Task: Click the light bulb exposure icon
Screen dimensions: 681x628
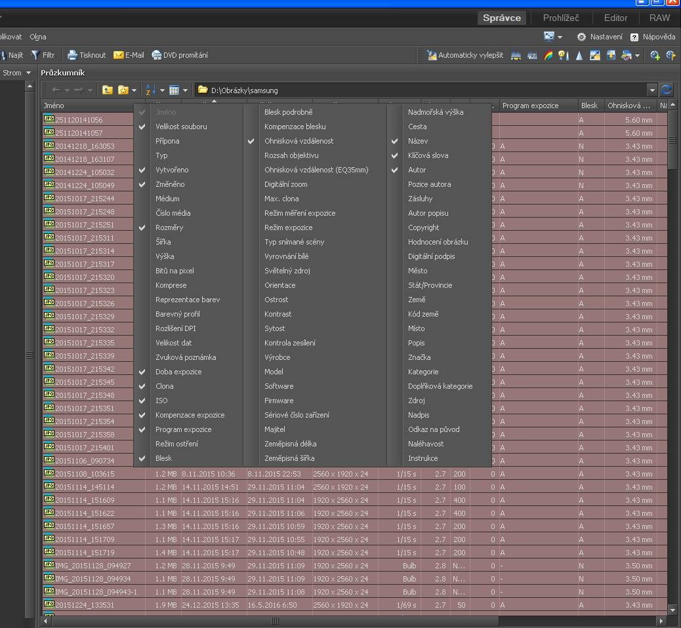Action: tap(564, 55)
